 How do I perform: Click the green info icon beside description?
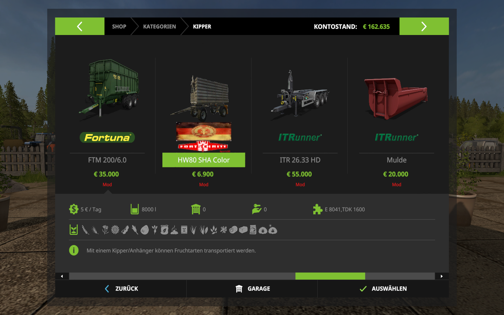pos(74,250)
